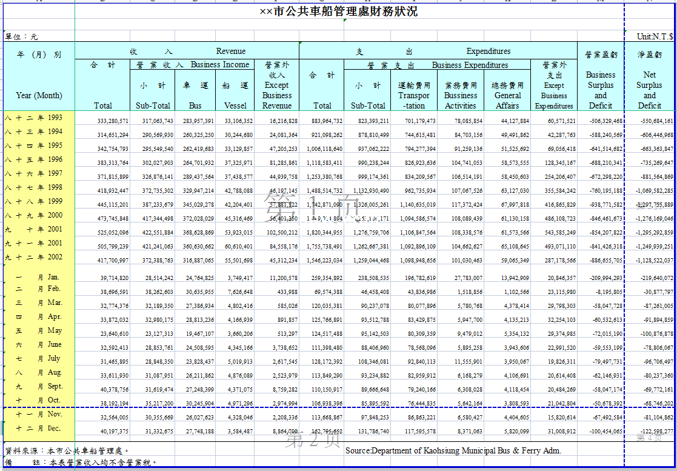Select the Net Surplus and Deficit header
677x471 pixels.
tap(649, 90)
